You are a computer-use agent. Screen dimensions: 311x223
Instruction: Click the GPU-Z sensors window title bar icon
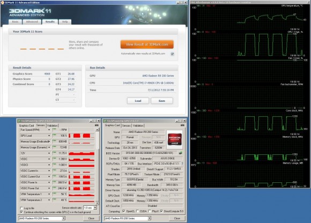point(19,121)
